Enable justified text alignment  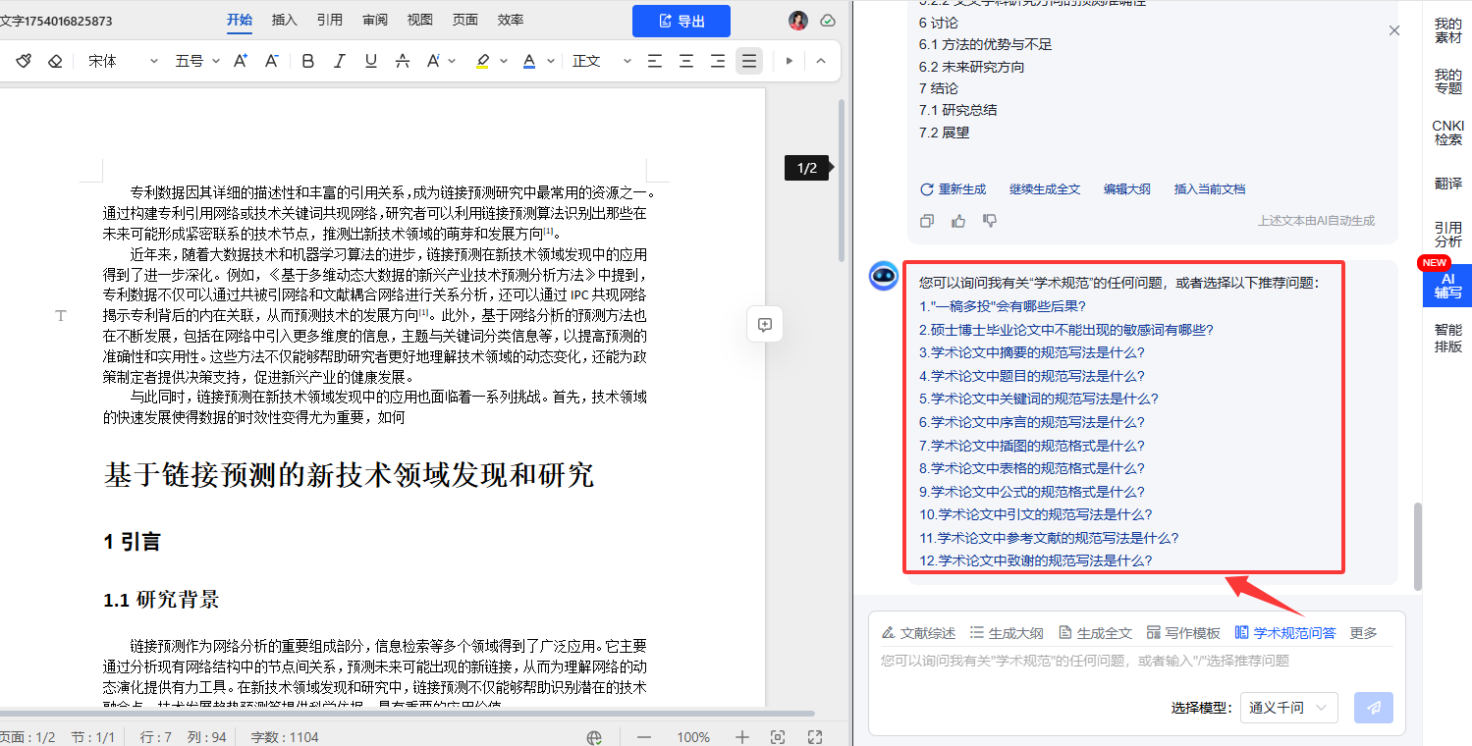[749, 61]
